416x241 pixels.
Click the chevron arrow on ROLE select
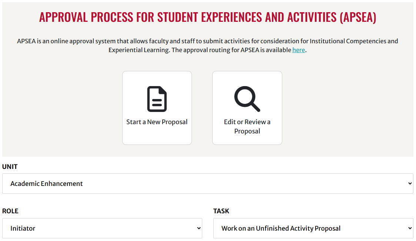[x=199, y=228]
